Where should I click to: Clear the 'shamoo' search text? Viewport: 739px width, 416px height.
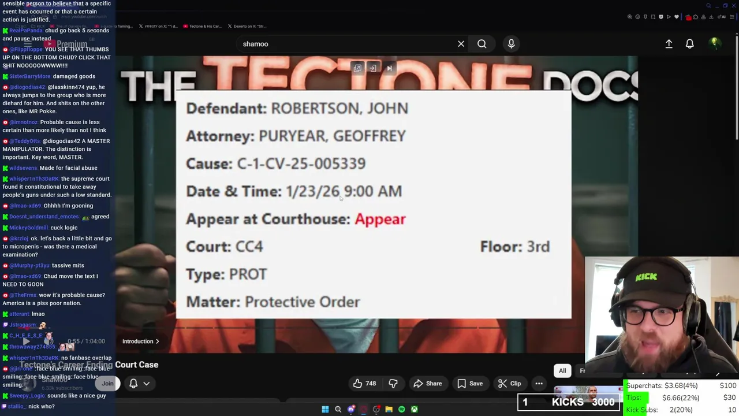(461, 44)
